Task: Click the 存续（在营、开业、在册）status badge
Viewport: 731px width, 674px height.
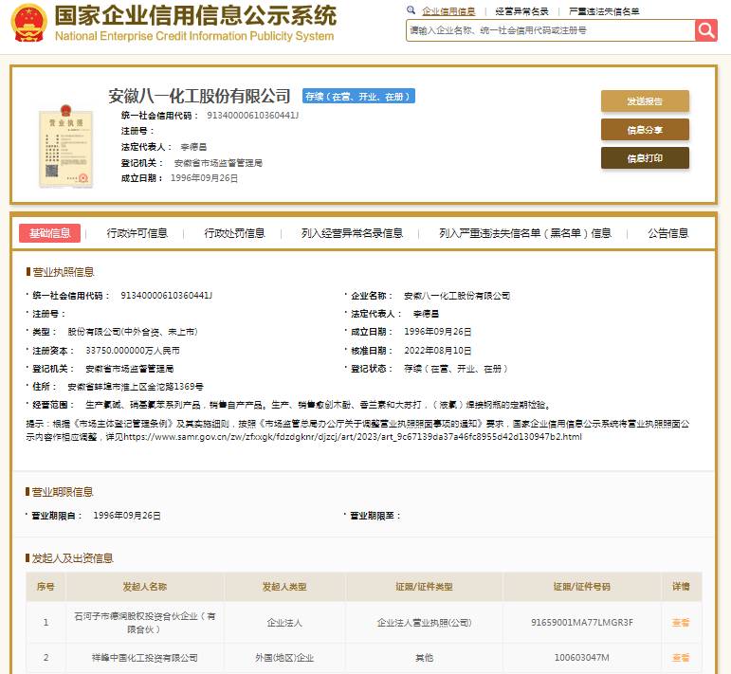Action: click(x=358, y=97)
